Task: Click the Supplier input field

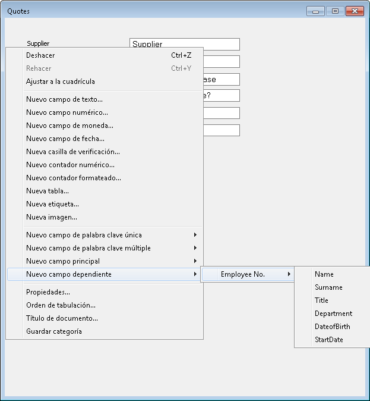Action: click(185, 44)
